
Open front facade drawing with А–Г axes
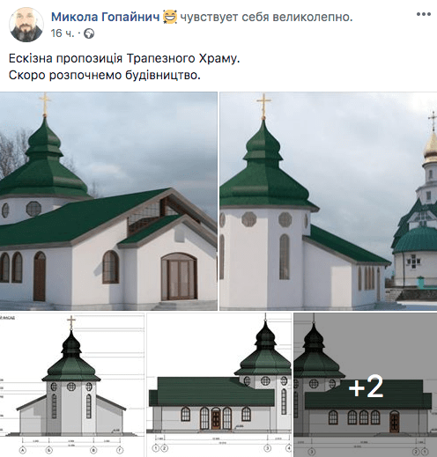click(x=72, y=385)
